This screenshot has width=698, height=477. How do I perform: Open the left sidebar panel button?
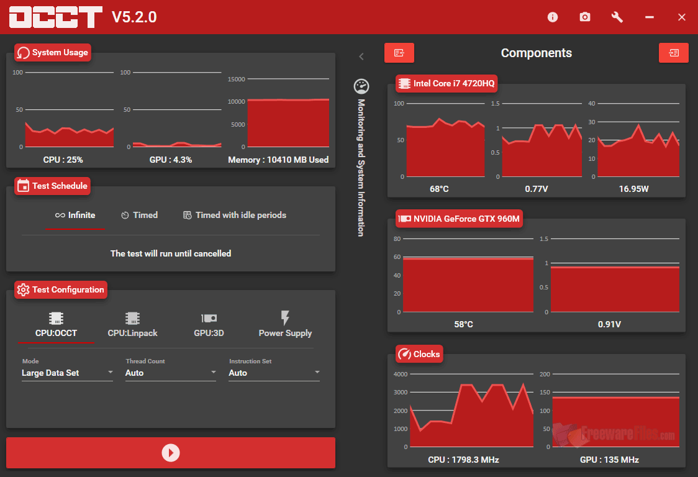pyautogui.click(x=399, y=53)
